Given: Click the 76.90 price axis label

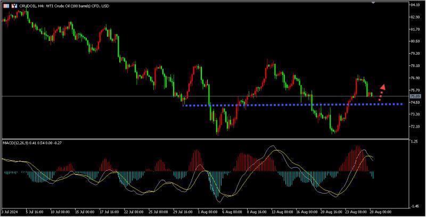Looking at the screenshot, I should point(415,78).
